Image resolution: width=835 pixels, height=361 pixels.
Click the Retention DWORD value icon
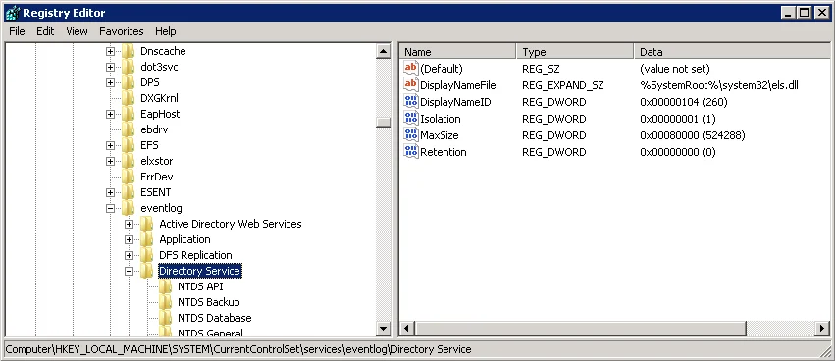coord(410,152)
